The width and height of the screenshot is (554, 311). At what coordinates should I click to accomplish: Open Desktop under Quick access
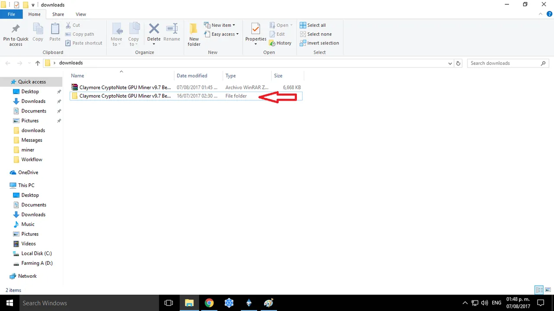coord(30,92)
